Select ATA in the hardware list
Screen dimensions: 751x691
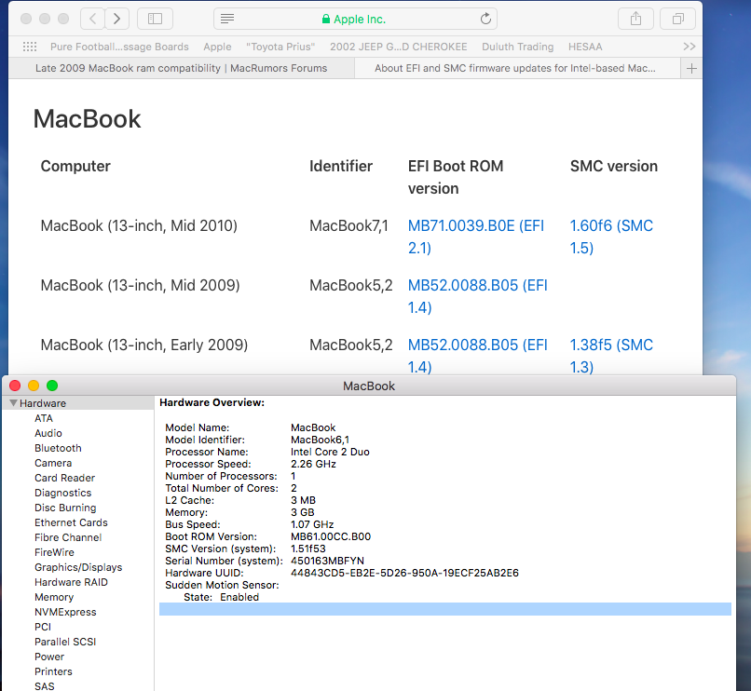(x=44, y=418)
